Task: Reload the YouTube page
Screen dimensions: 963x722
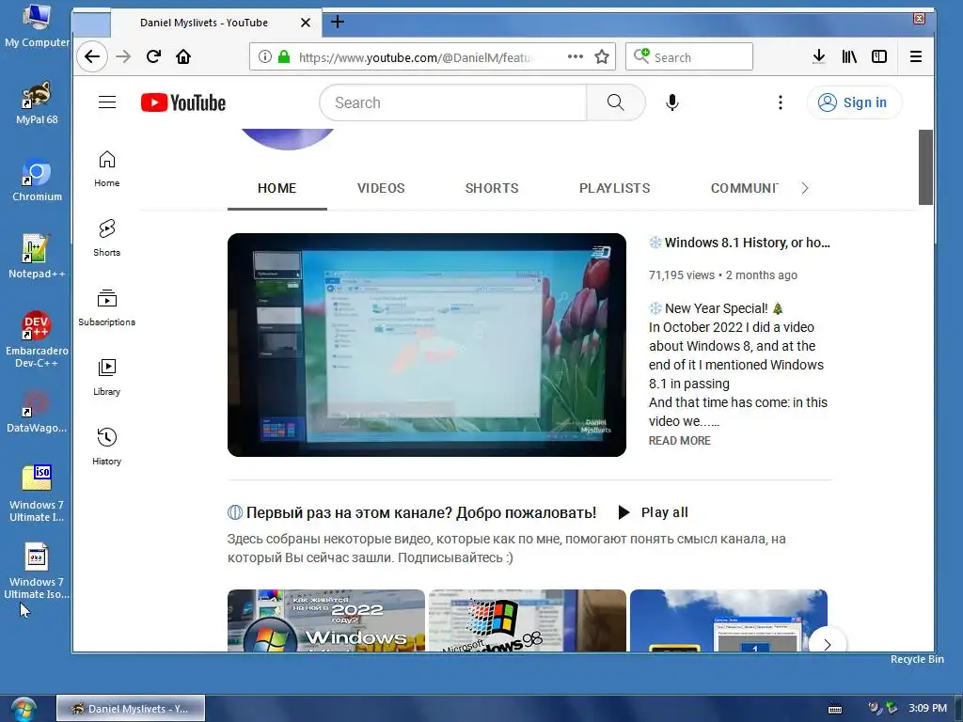Action: point(153,57)
